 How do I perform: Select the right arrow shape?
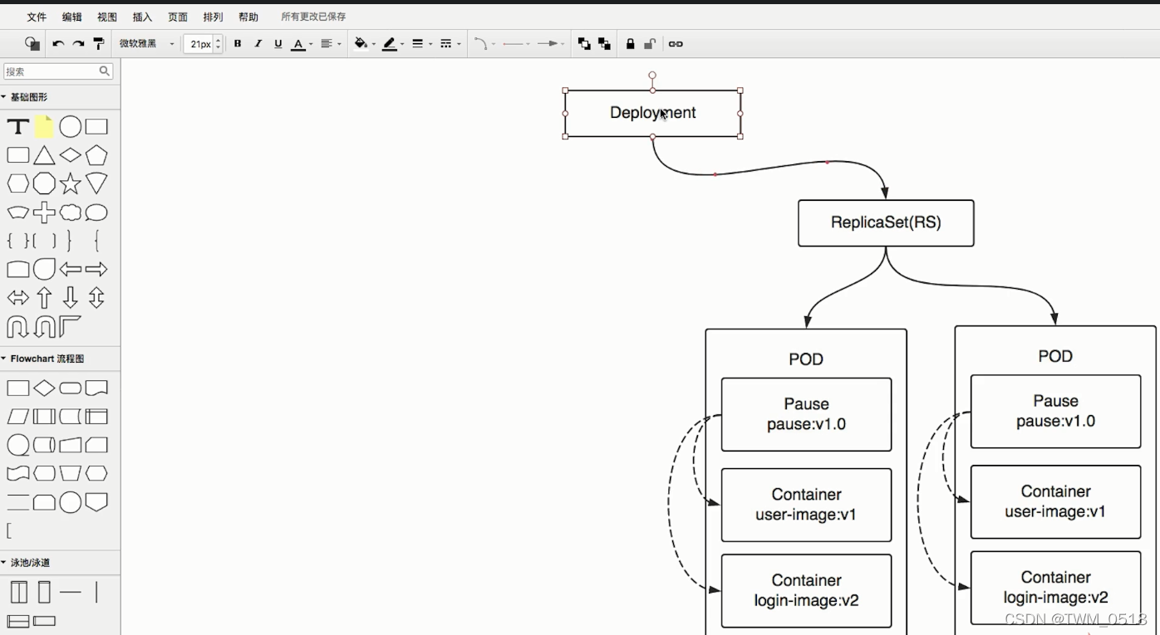[96, 269]
